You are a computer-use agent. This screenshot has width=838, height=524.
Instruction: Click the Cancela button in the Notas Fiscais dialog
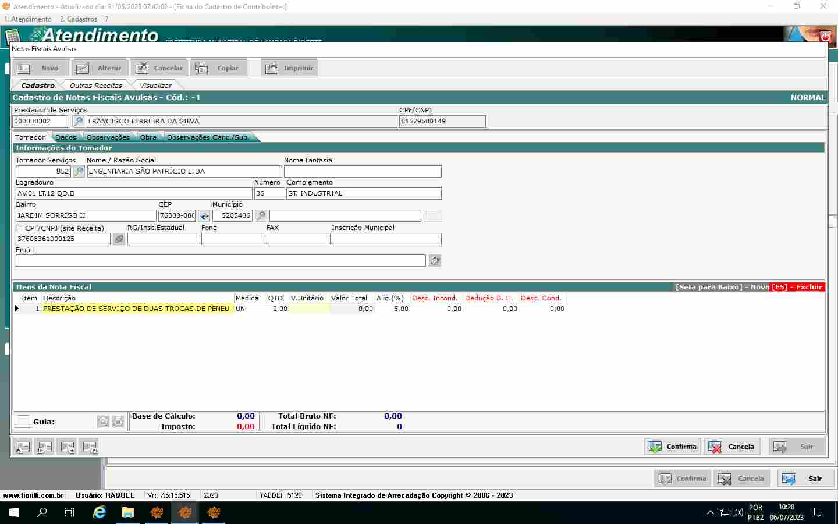pos(733,447)
